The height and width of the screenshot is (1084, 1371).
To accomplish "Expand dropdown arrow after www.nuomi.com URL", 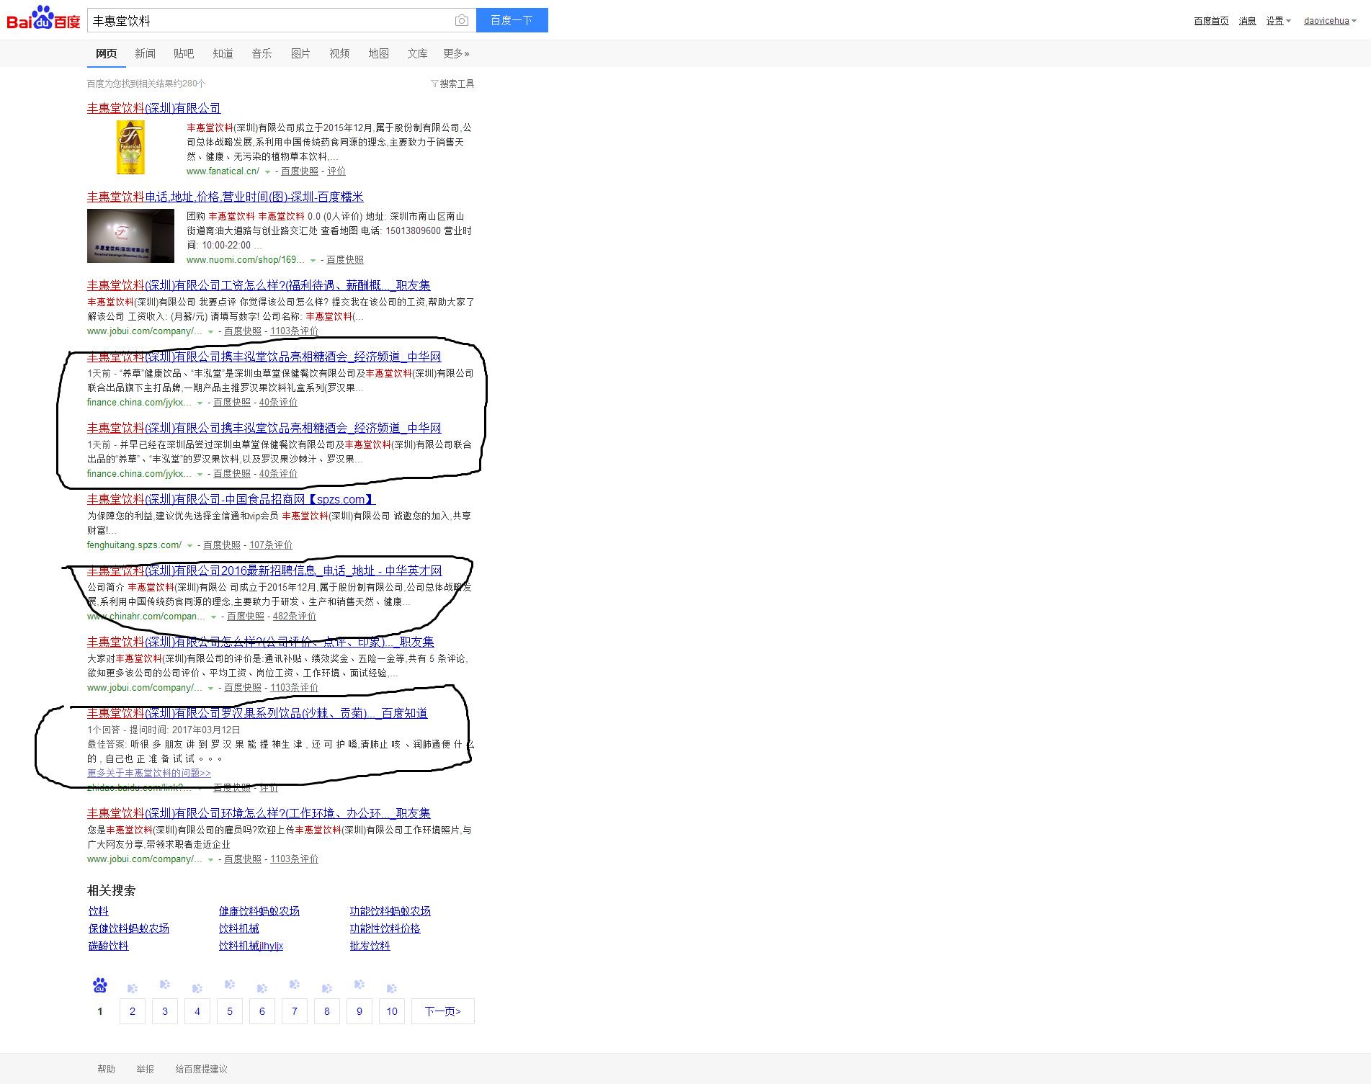I will [313, 260].
